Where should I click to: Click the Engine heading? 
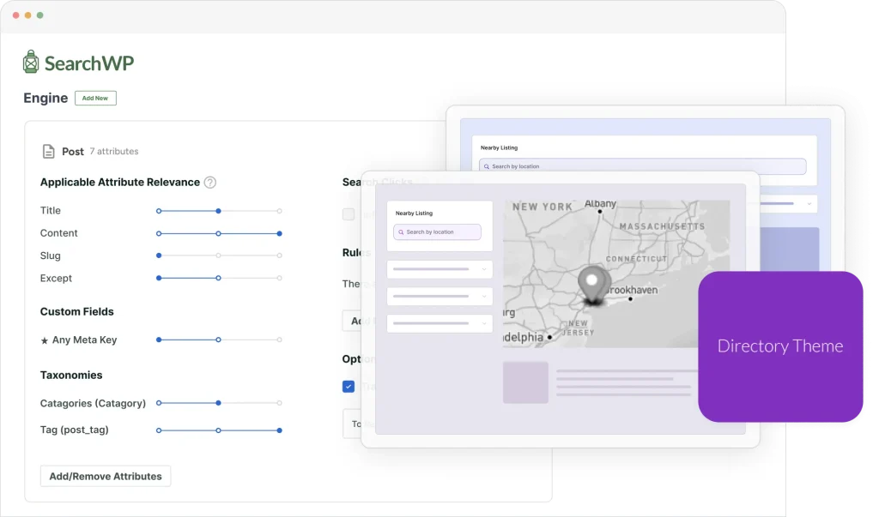click(x=45, y=98)
